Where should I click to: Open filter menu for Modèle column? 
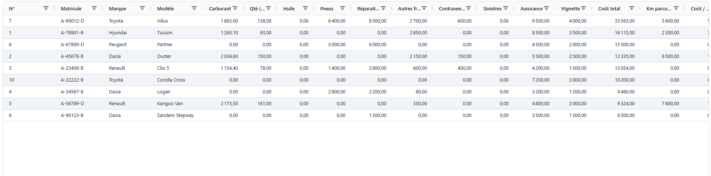tap(194, 8)
